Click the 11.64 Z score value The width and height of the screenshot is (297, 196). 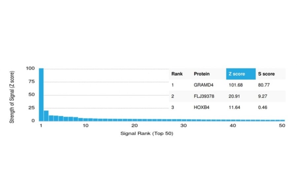[234, 107]
